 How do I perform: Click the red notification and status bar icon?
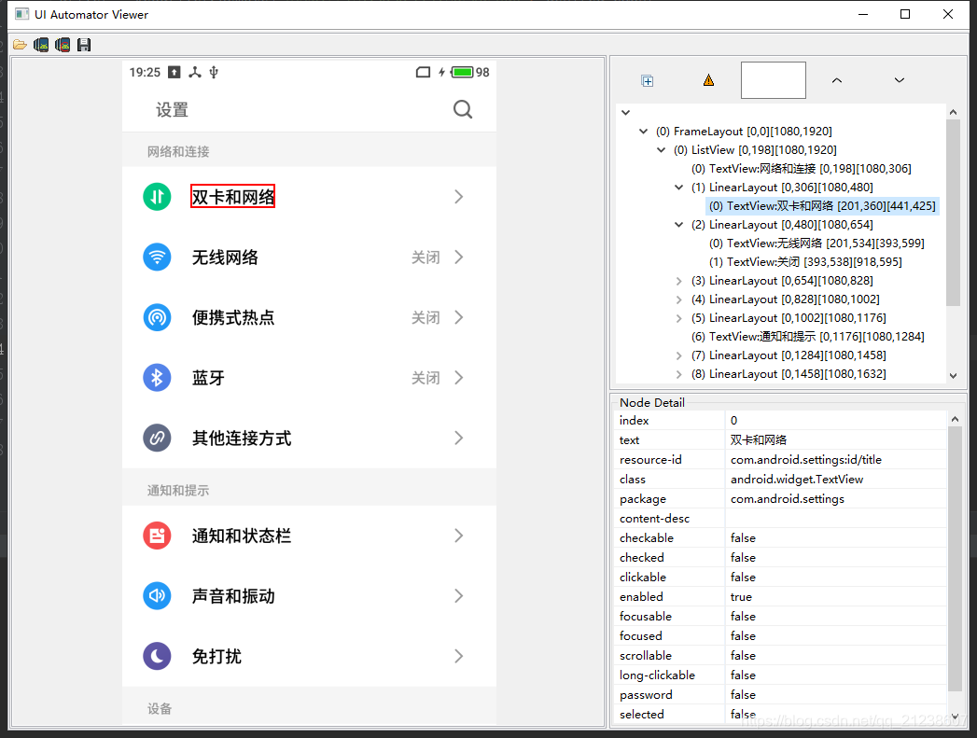[x=157, y=536]
